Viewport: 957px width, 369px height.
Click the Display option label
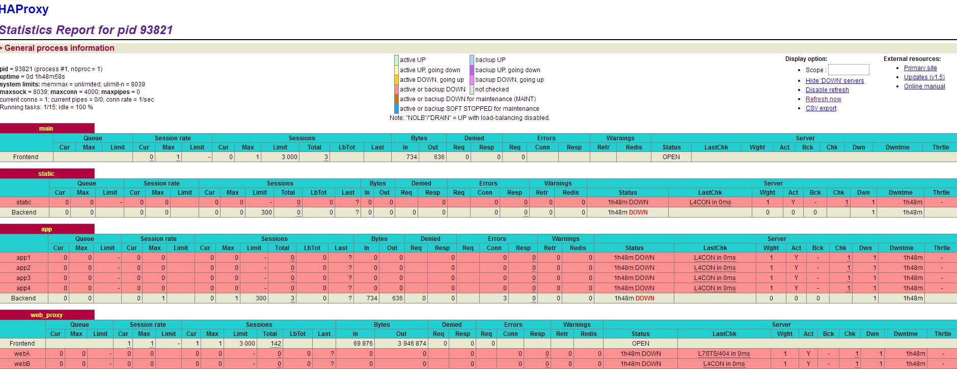click(x=806, y=59)
